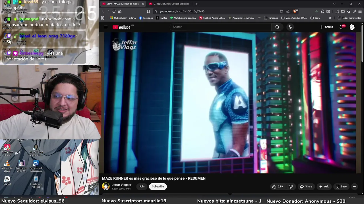This screenshot has height=204, width=364.
Task: Click the Ask button
Action: click(x=324, y=186)
